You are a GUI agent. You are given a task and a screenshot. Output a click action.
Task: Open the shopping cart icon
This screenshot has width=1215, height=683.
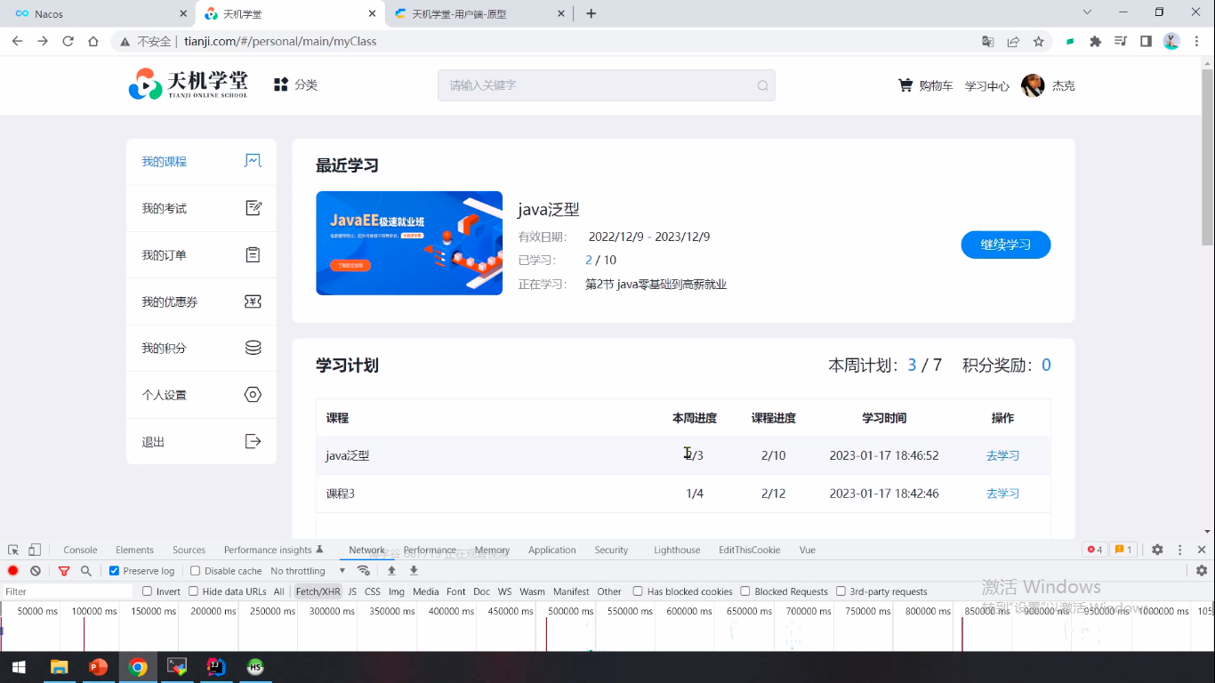pos(905,85)
